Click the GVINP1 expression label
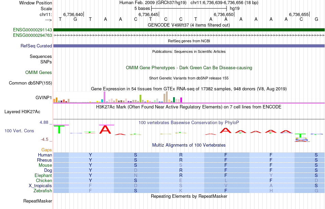 [x=43, y=98]
